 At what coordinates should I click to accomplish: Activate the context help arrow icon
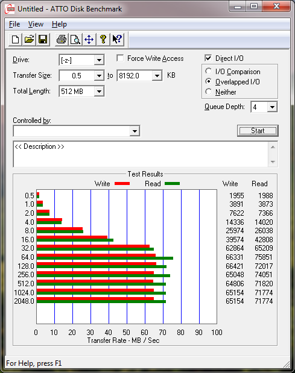[117, 39]
